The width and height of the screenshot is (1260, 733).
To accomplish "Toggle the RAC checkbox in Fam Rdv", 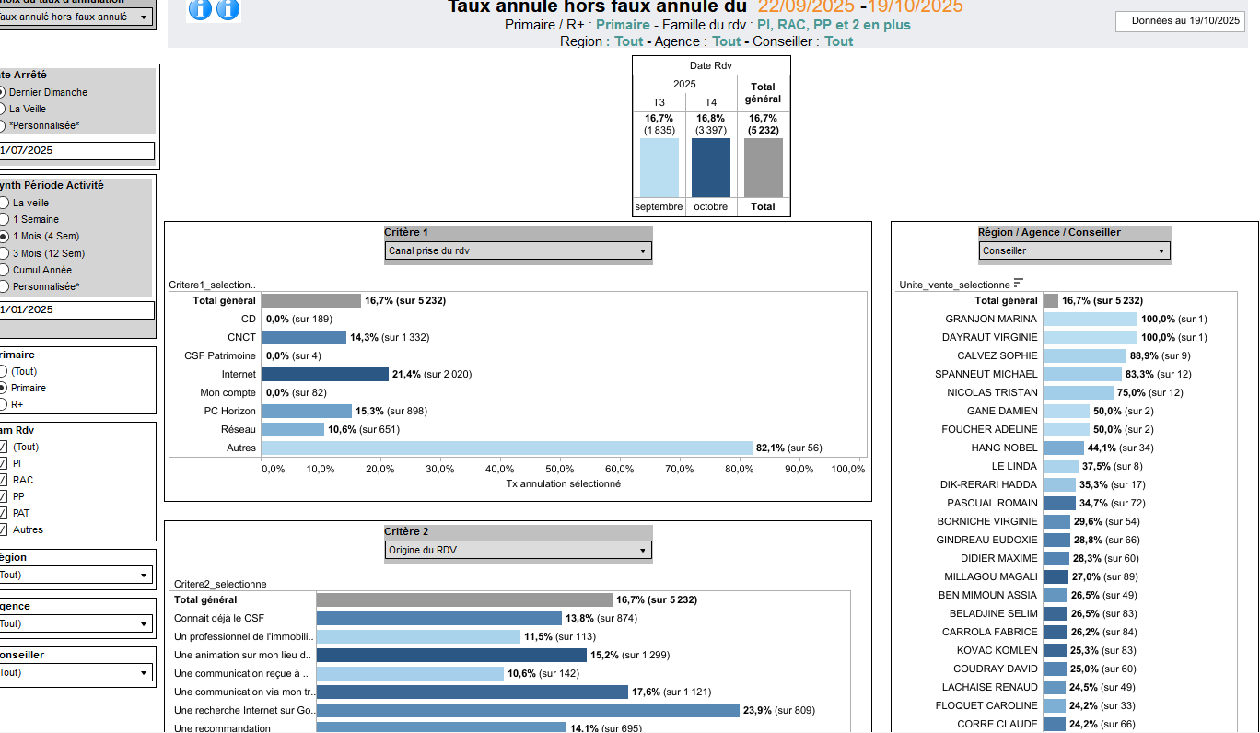I will point(4,480).
